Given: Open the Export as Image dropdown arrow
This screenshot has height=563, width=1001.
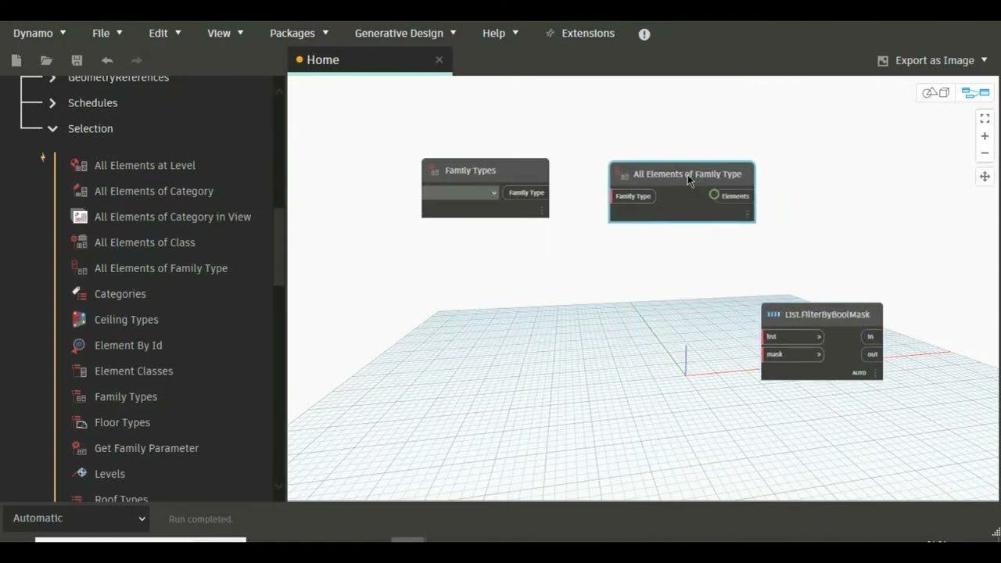Looking at the screenshot, I should pyautogui.click(x=984, y=60).
